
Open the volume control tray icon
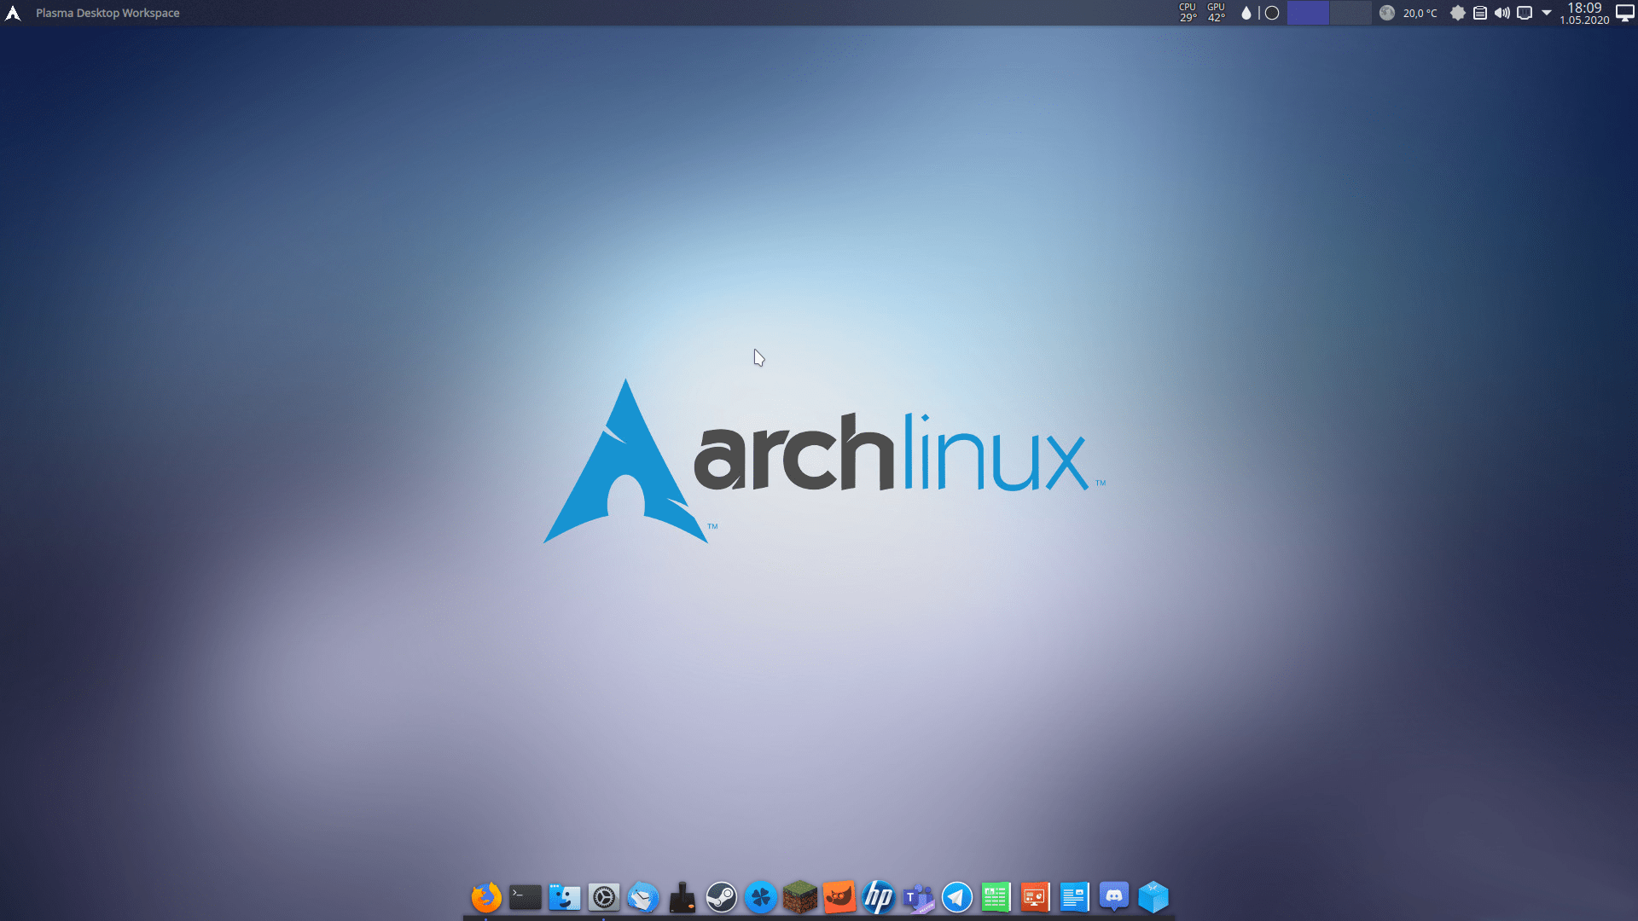[x=1502, y=13]
